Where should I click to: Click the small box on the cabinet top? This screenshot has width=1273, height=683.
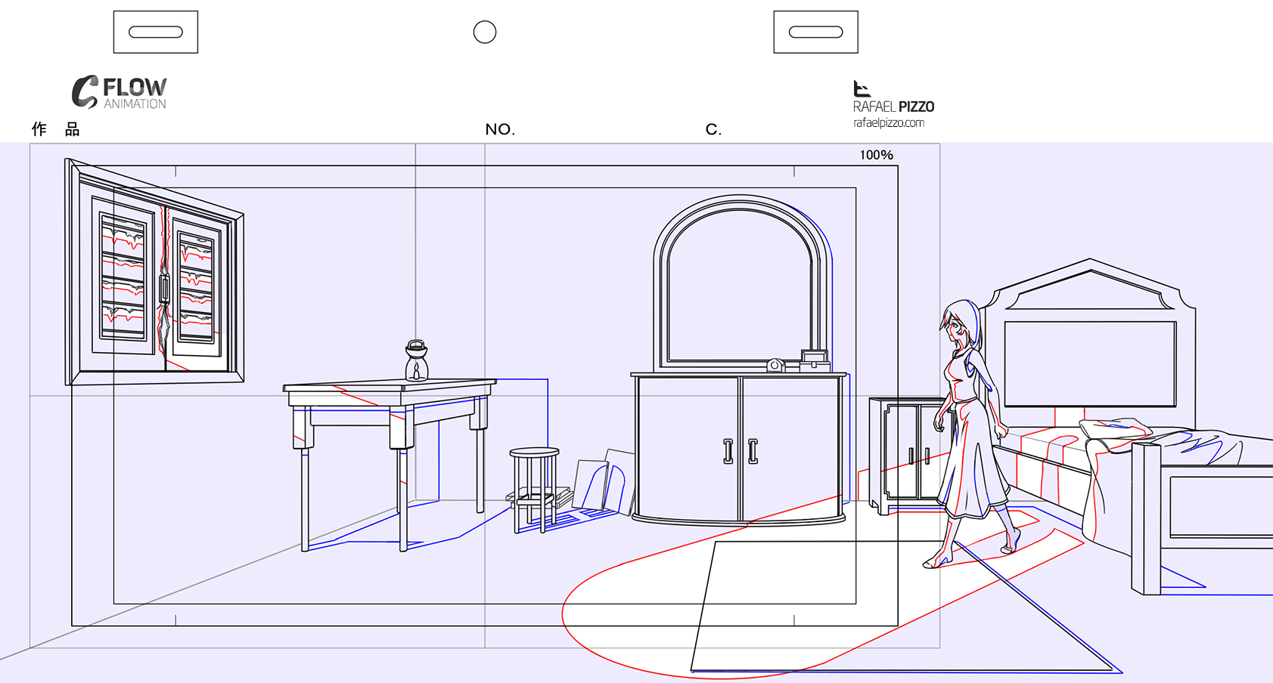pos(815,361)
